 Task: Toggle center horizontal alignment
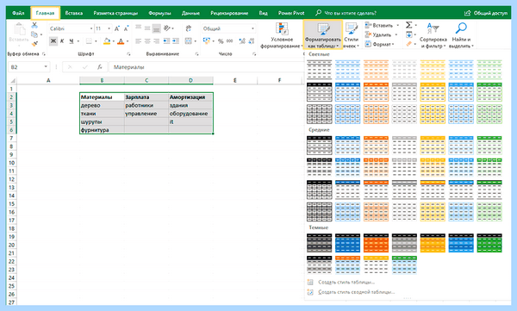click(x=147, y=40)
